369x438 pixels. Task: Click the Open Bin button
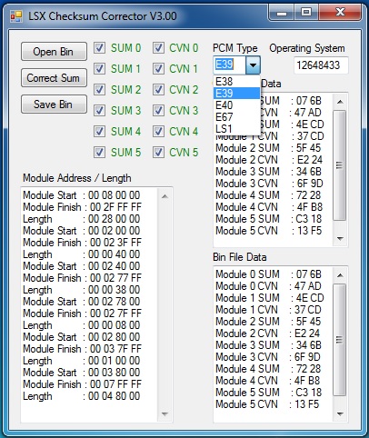point(54,52)
